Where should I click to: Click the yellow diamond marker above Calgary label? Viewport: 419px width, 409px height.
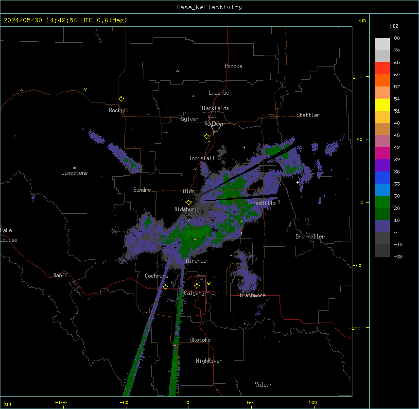tap(197, 286)
